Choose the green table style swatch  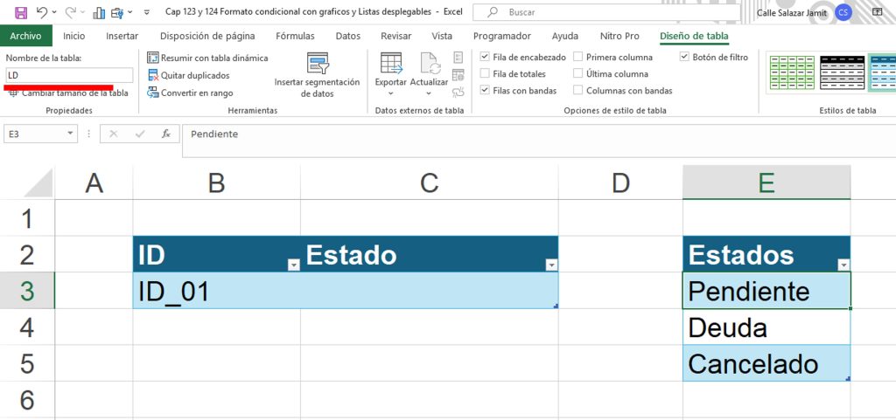click(x=791, y=73)
